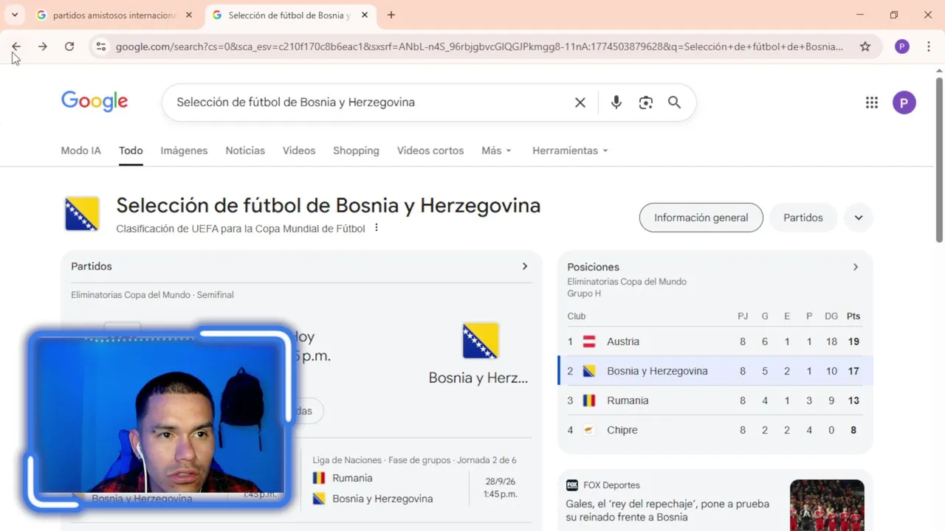Image resolution: width=945 pixels, height=531 pixels.
Task: Open the Chrome profile avatar button
Action: click(x=901, y=46)
